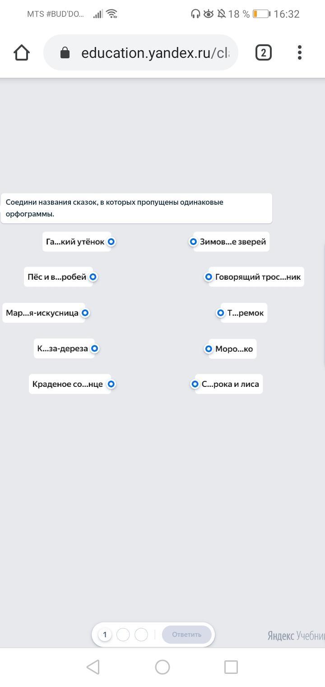Image resolution: width=325 pixels, height=687 pixels.
Task: Select connector dot beside Т...ремок
Action: (x=221, y=313)
